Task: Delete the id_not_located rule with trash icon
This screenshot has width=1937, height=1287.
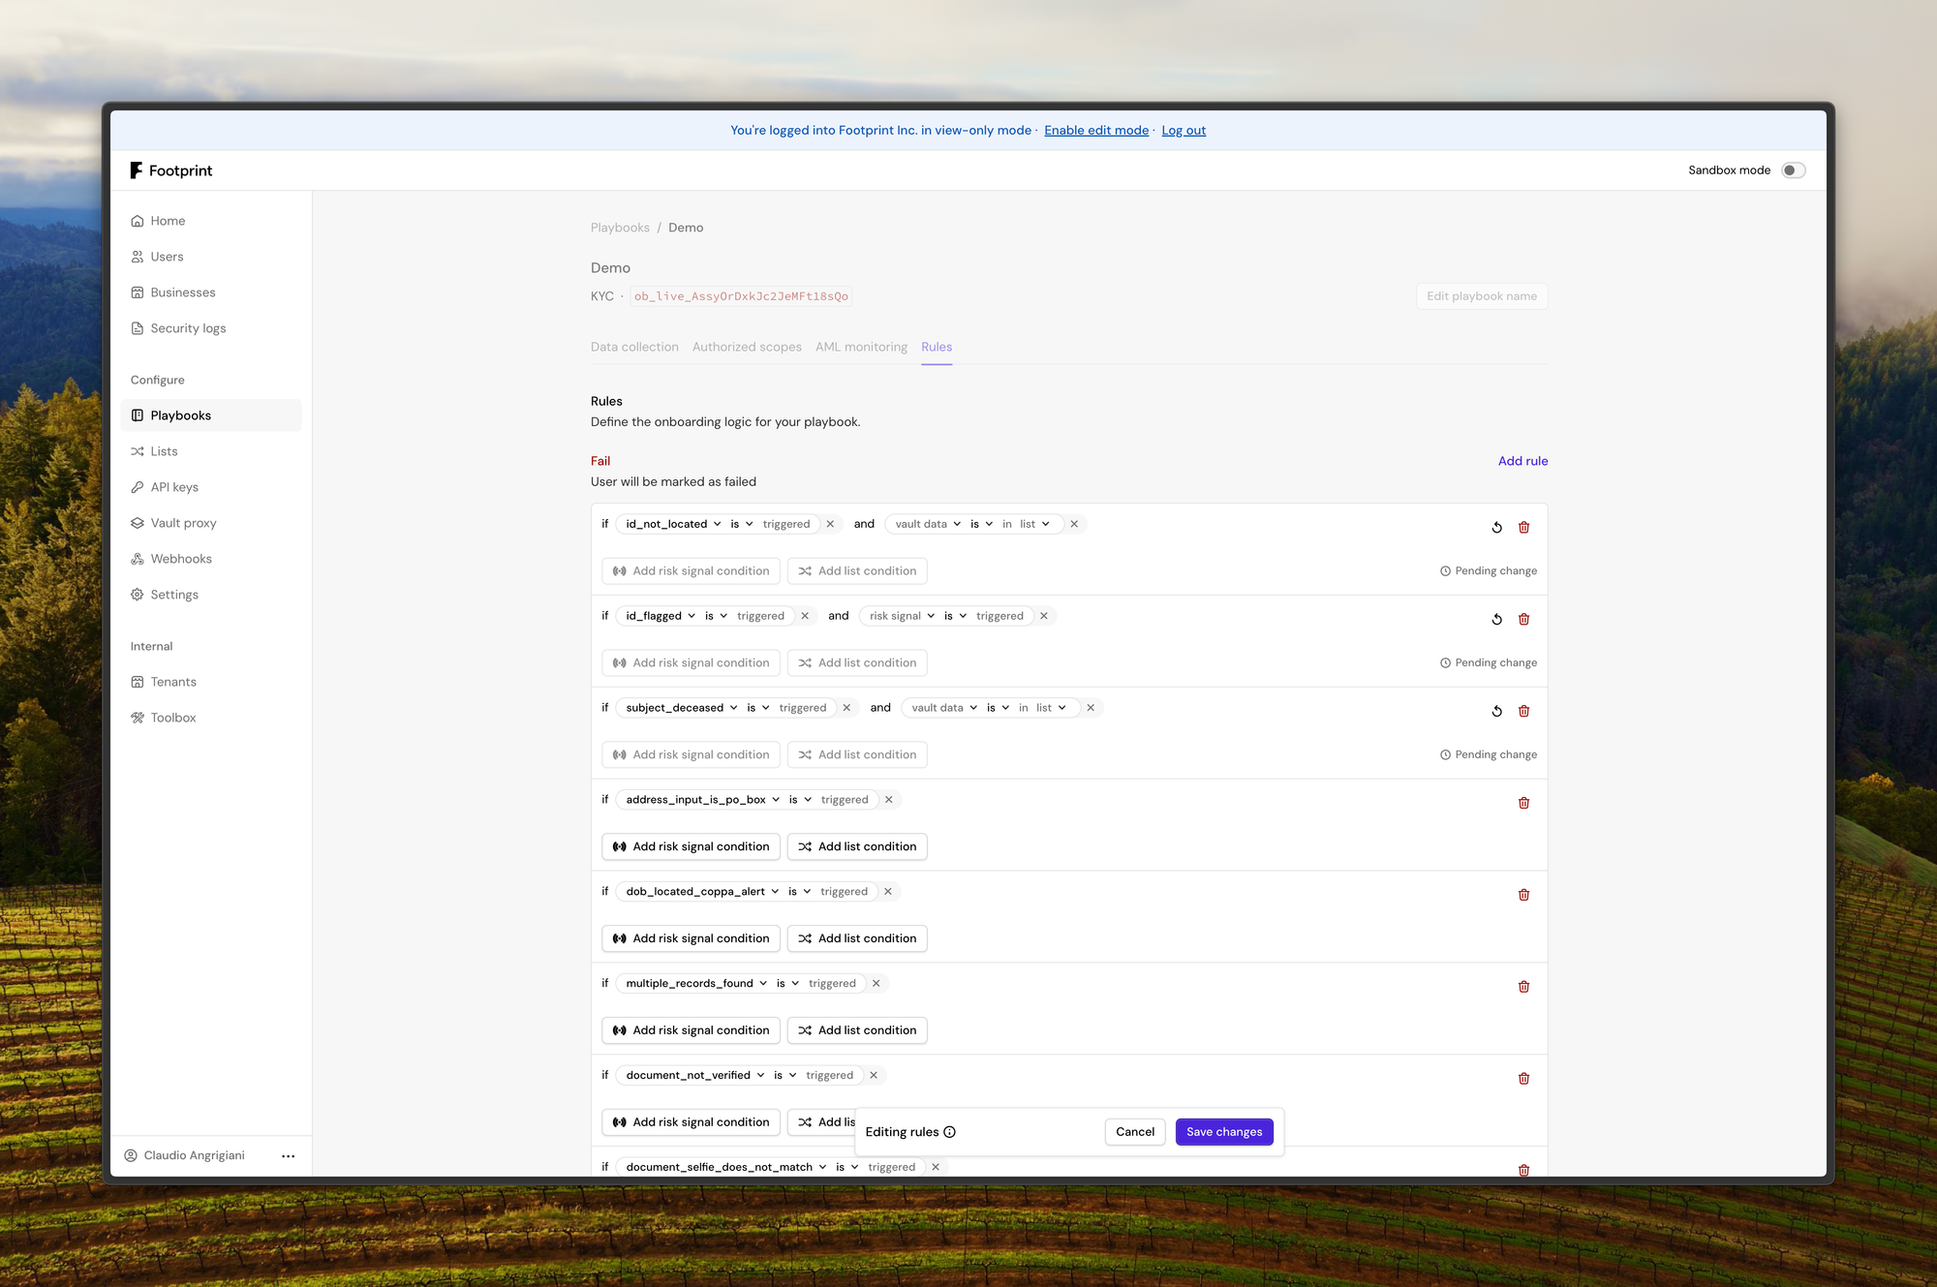Action: (1523, 527)
